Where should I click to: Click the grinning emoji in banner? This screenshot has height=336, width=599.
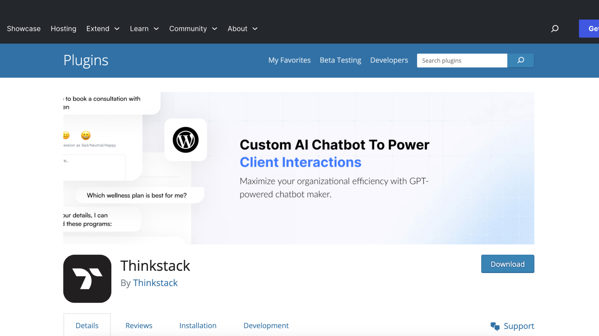click(86, 135)
